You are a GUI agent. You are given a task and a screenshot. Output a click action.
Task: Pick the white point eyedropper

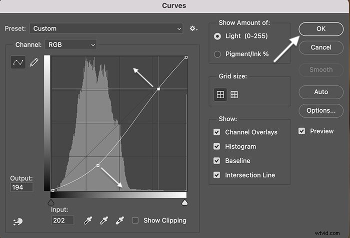point(120,221)
